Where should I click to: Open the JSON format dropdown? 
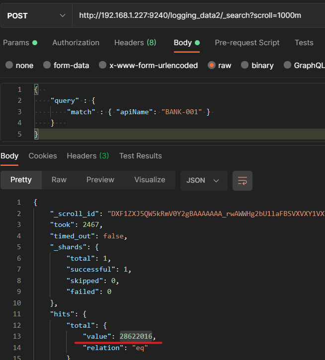click(203, 180)
